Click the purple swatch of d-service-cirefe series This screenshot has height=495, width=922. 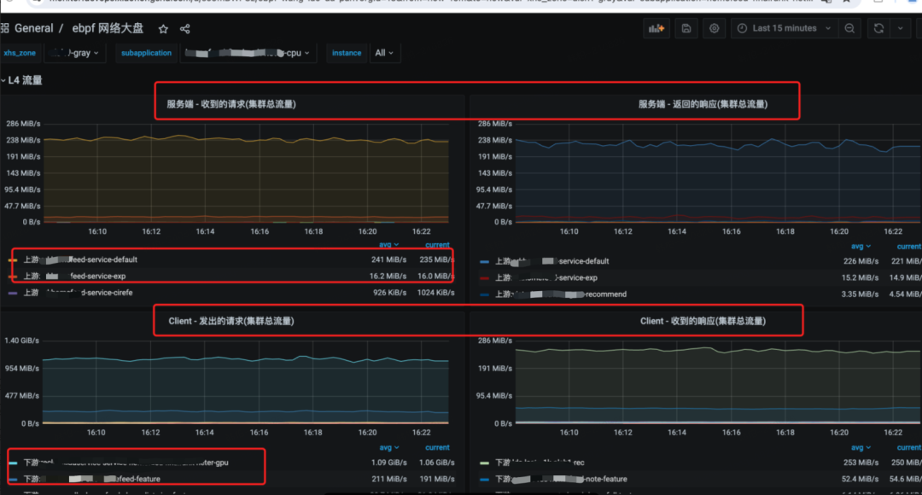[13, 293]
